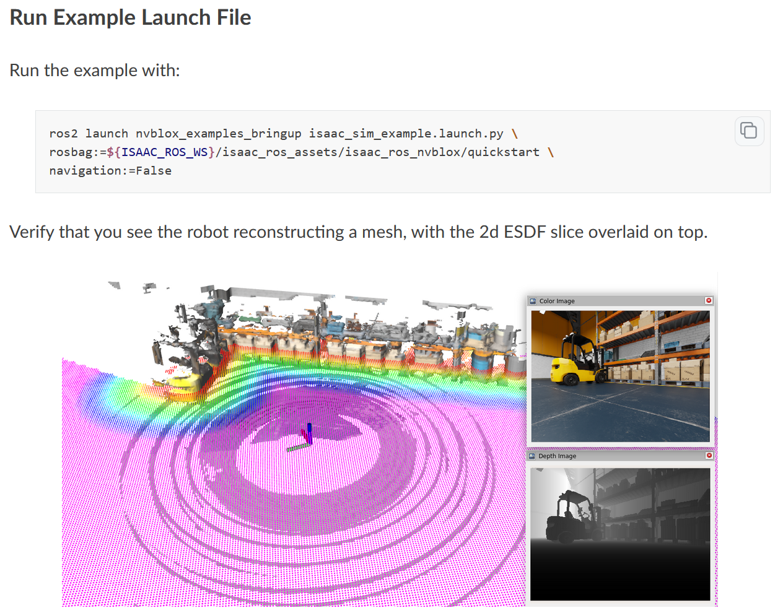This screenshot has width=775, height=613.
Task: Close the Color Image window
Action: 709,300
